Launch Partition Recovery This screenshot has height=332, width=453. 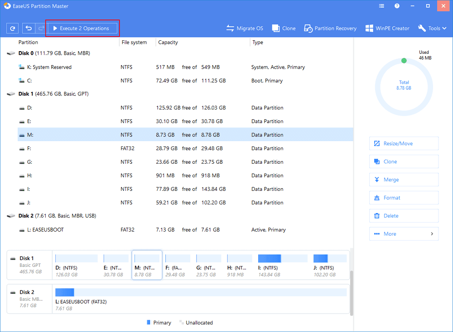click(x=330, y=28)
